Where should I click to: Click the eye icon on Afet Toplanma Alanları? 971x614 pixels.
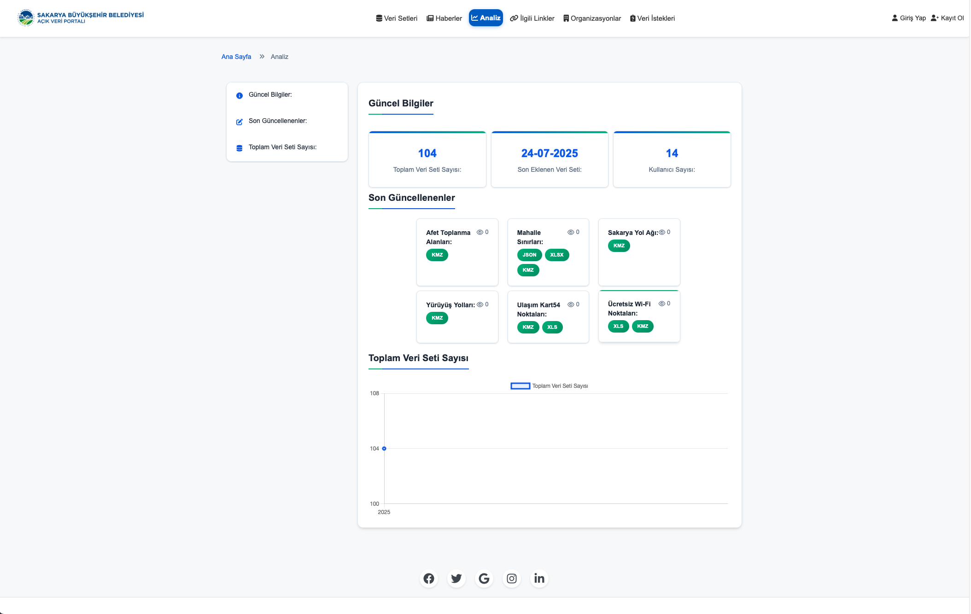click(x=480, y=233)
